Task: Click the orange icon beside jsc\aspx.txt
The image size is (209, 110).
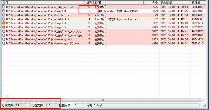Action: 4,27
